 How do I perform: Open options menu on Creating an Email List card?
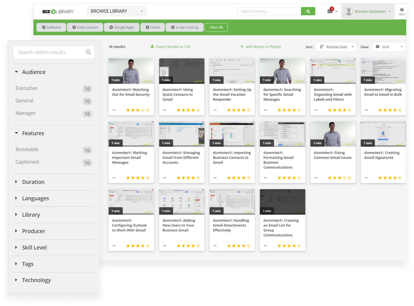pos(265,246)
